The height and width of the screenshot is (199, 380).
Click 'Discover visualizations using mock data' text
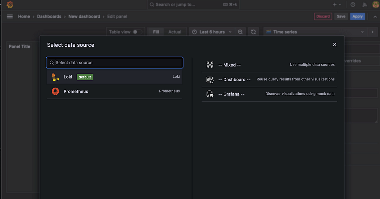coord(300,94)
